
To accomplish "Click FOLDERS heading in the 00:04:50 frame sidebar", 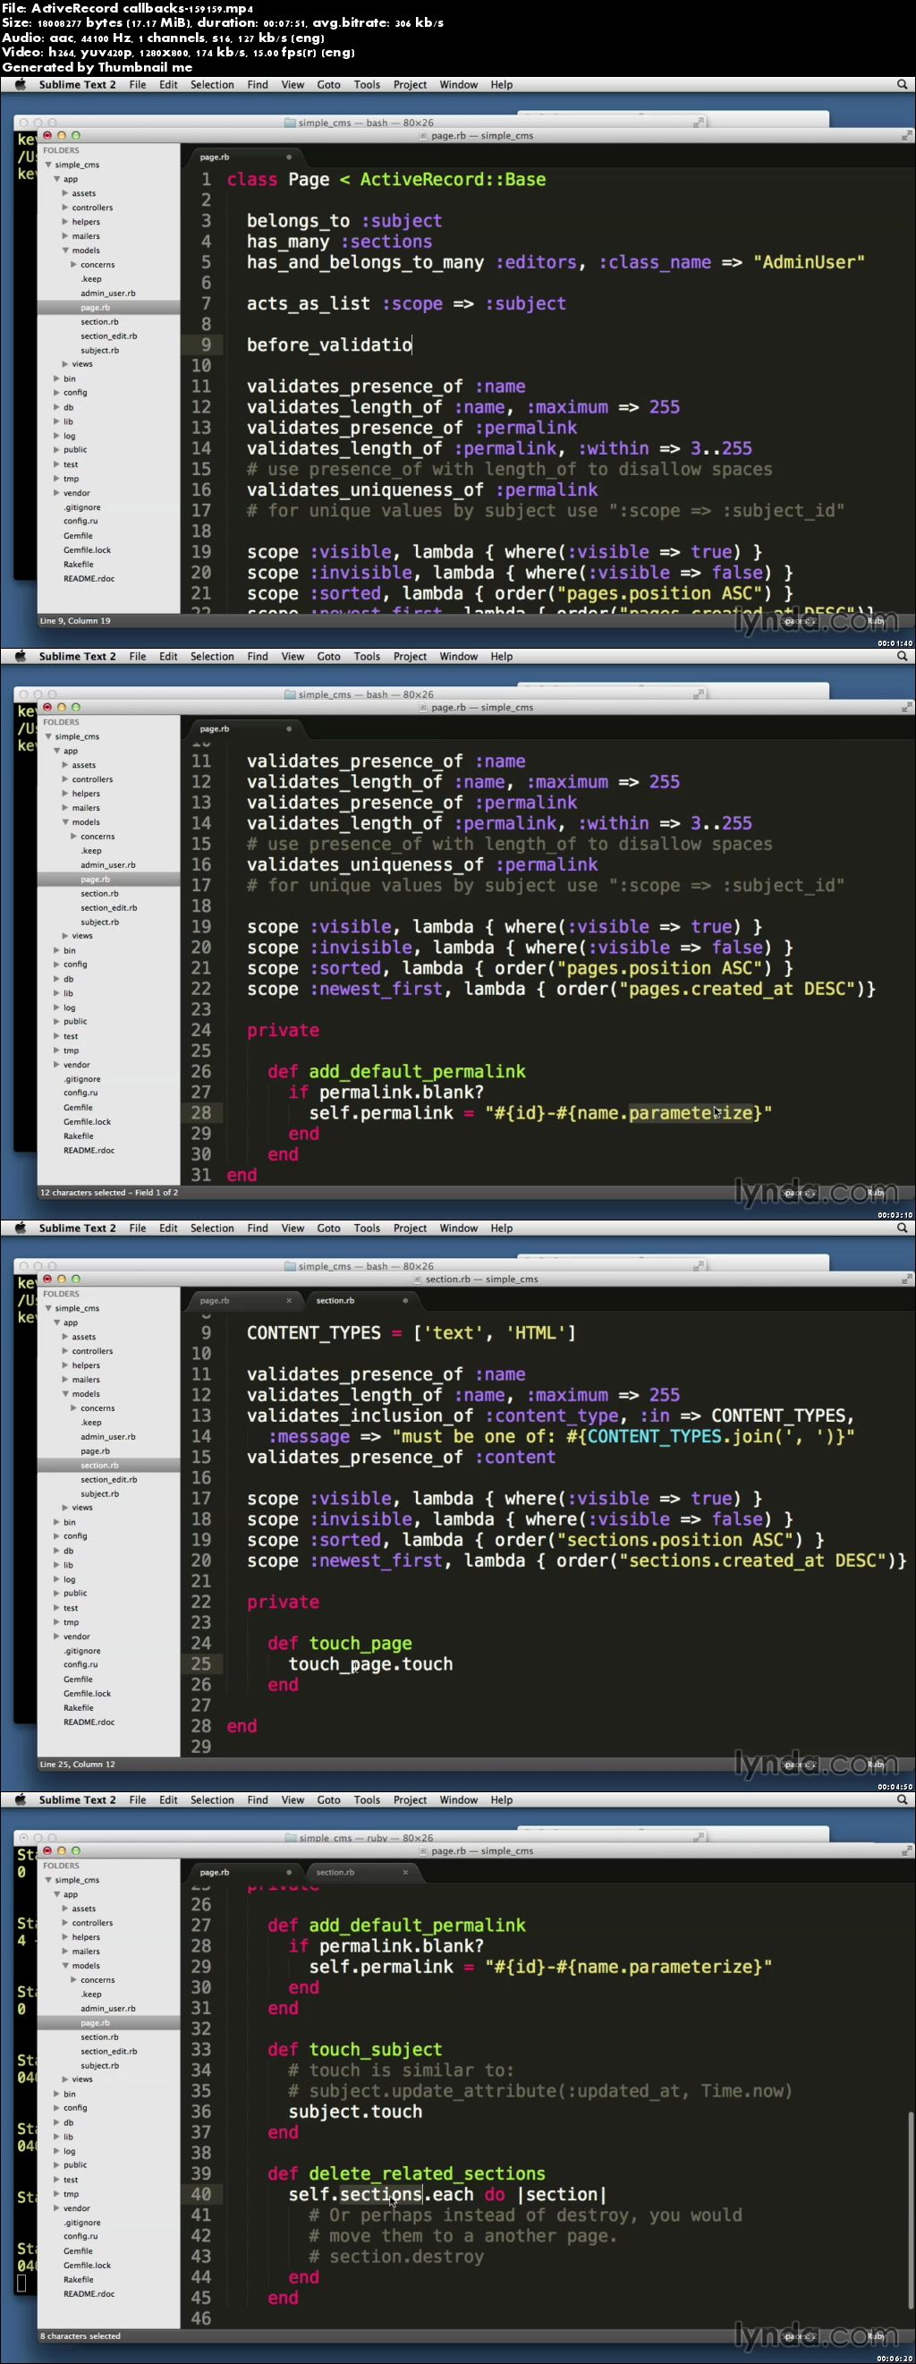I will click(x=61, y=1294).
